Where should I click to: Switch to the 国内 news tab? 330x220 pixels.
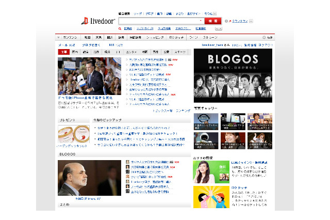tap(75, 52)
